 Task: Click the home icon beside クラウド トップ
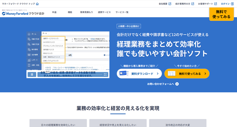(x=37, y=4)
